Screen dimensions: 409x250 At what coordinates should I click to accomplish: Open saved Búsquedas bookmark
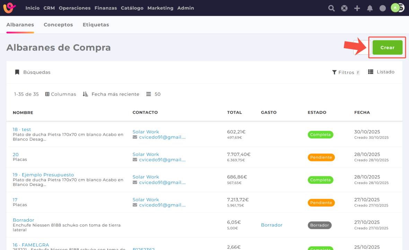33,72
